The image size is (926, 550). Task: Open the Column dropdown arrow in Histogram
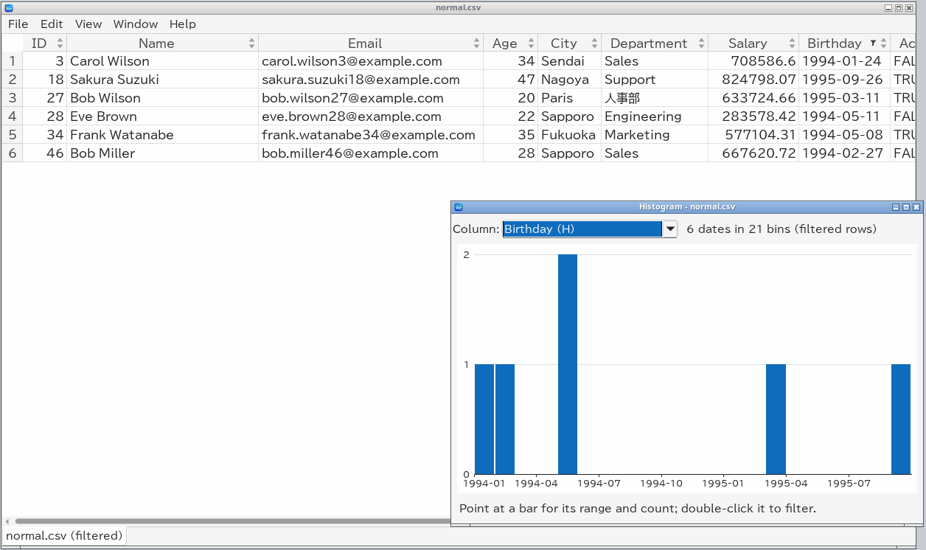pyautogui.click(x=670, y=229)
